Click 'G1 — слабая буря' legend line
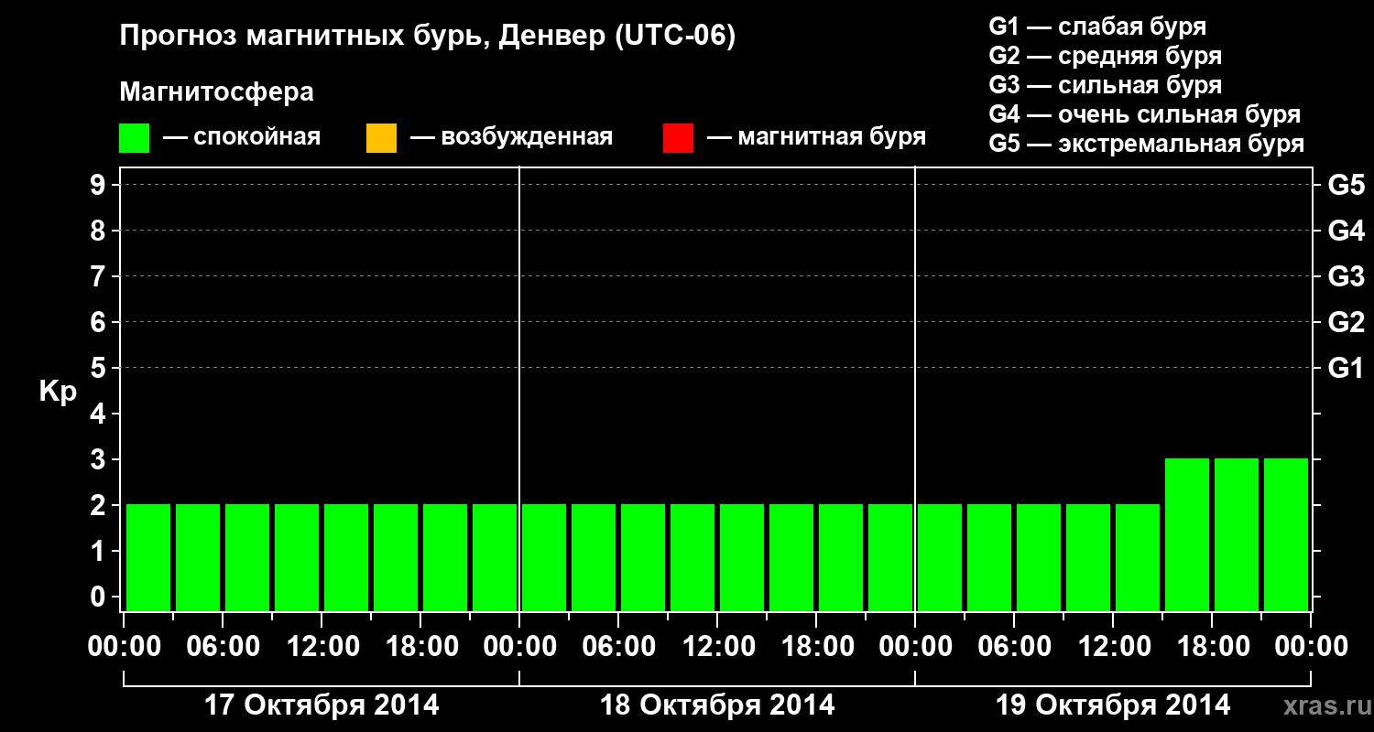The width and height of the screenshot is (1374, 732). [1097, 27]
